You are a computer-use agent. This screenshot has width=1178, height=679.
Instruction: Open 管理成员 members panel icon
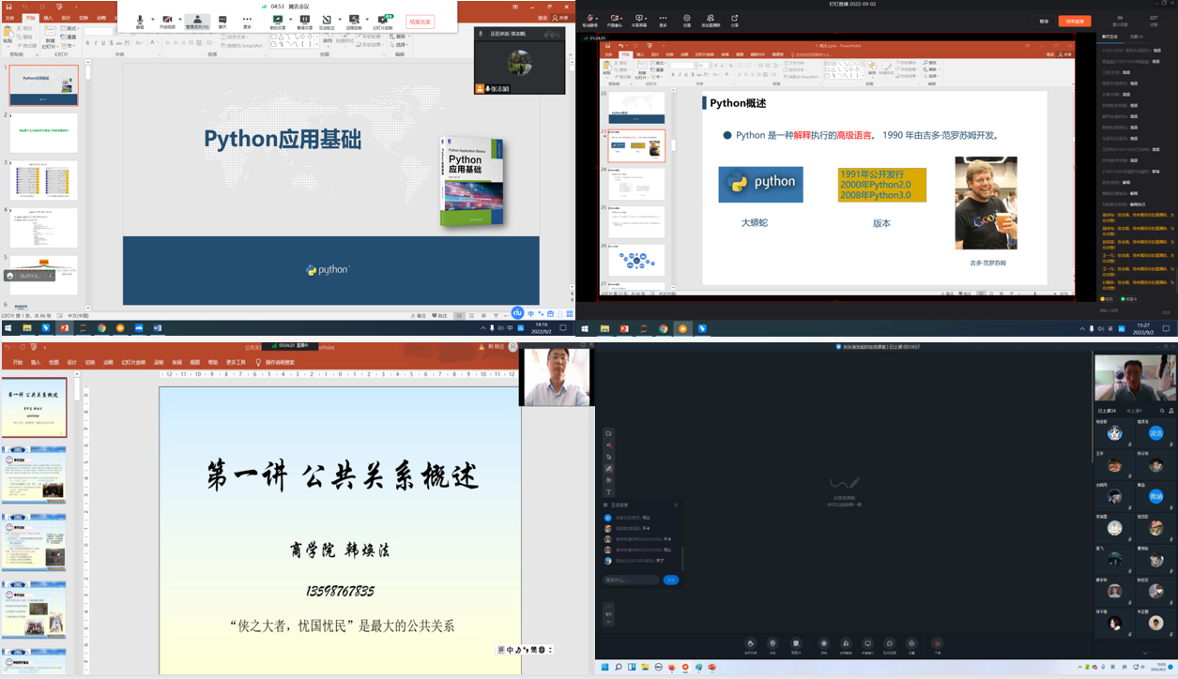pyautogui.click(x=197, y=20)
